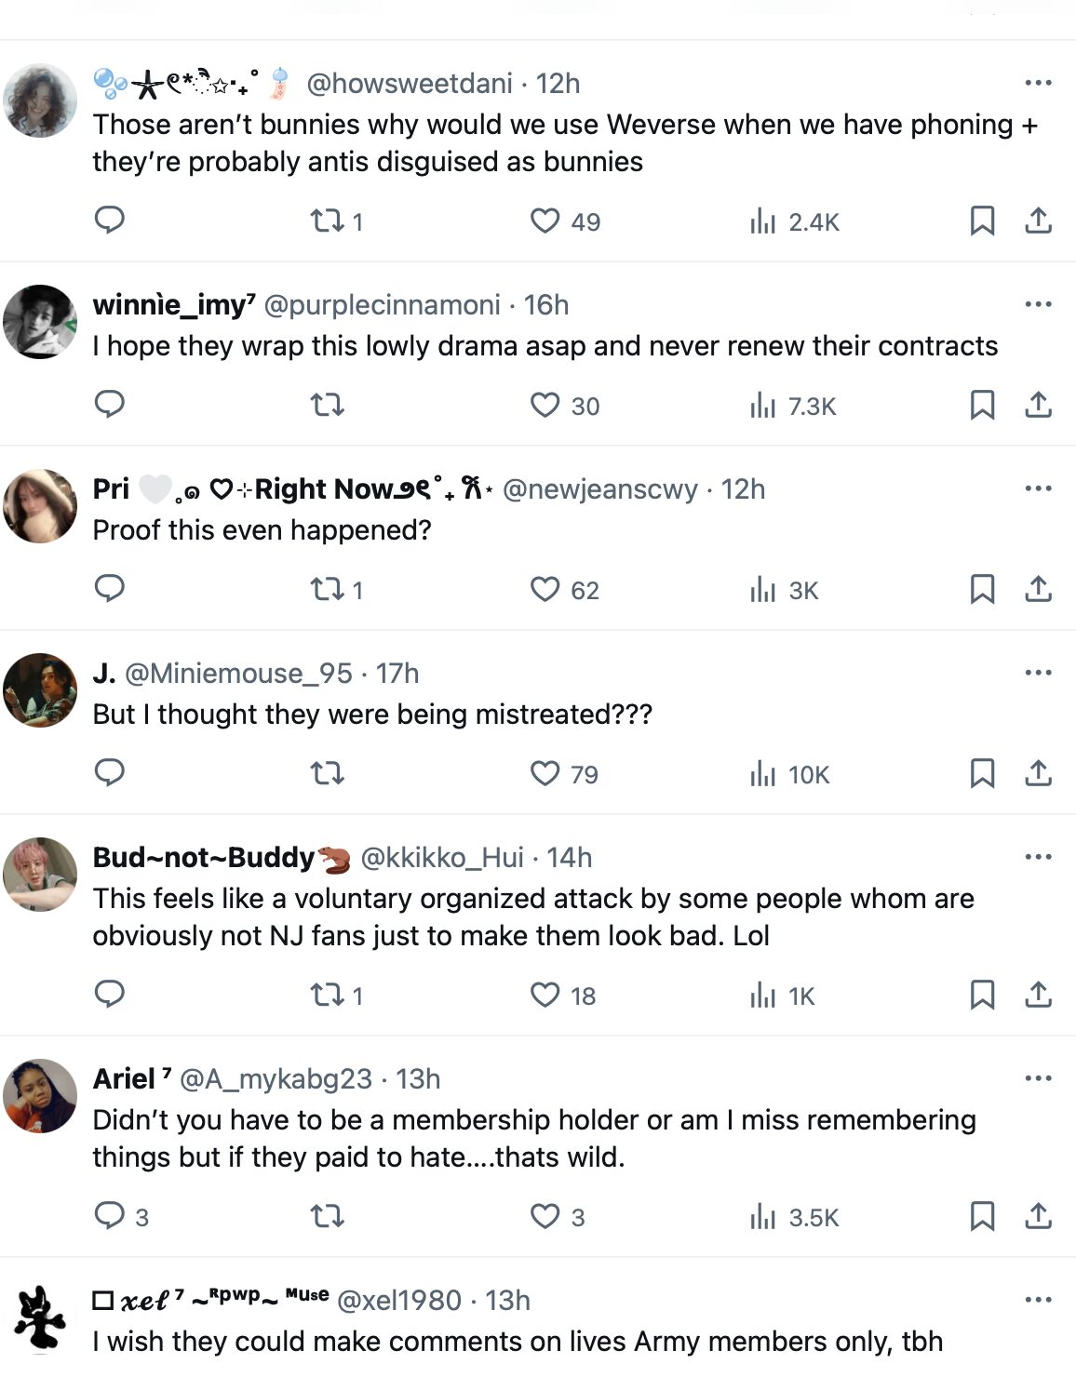This screenshot has width=1076, height=1377.
Task: View Ariel's profile avatar
Action: 40,1096
